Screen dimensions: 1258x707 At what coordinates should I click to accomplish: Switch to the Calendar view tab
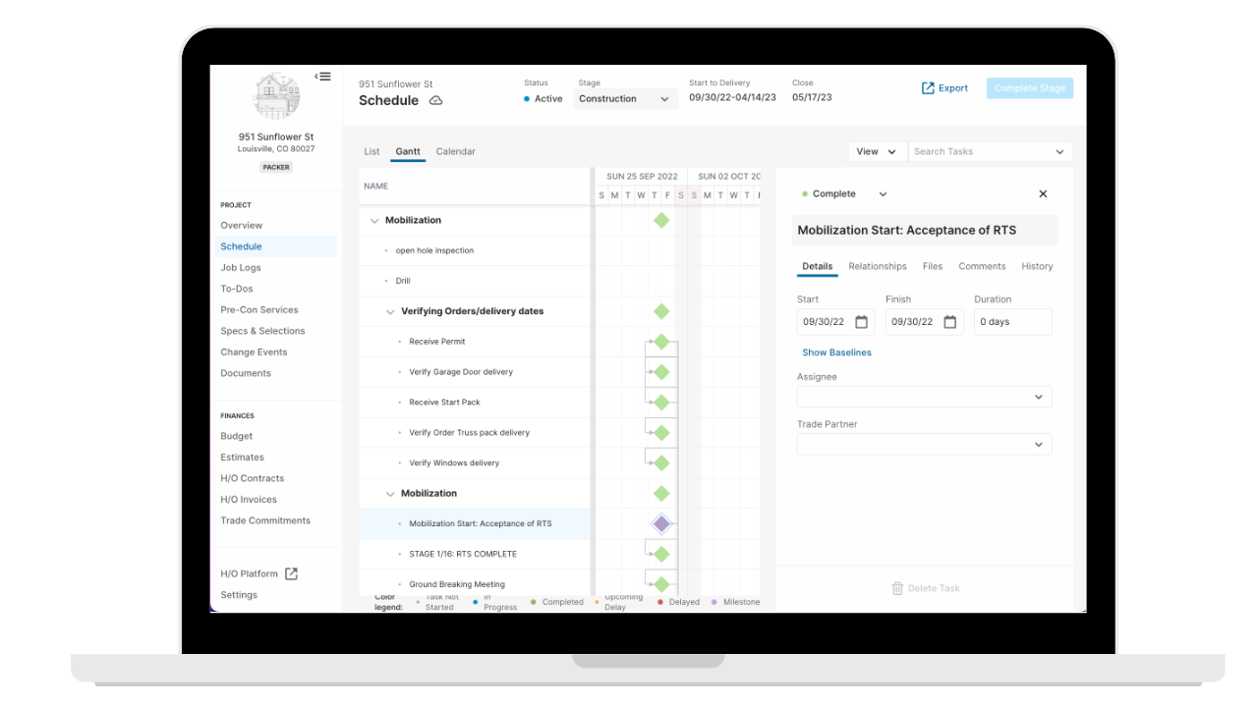[455, 152]
